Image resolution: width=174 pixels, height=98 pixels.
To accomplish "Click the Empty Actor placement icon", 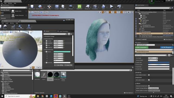I will [x=13, y=11].
